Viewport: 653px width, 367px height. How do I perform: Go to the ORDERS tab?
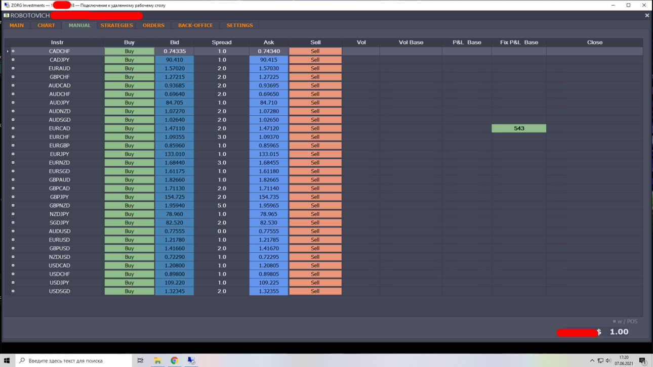153,25
